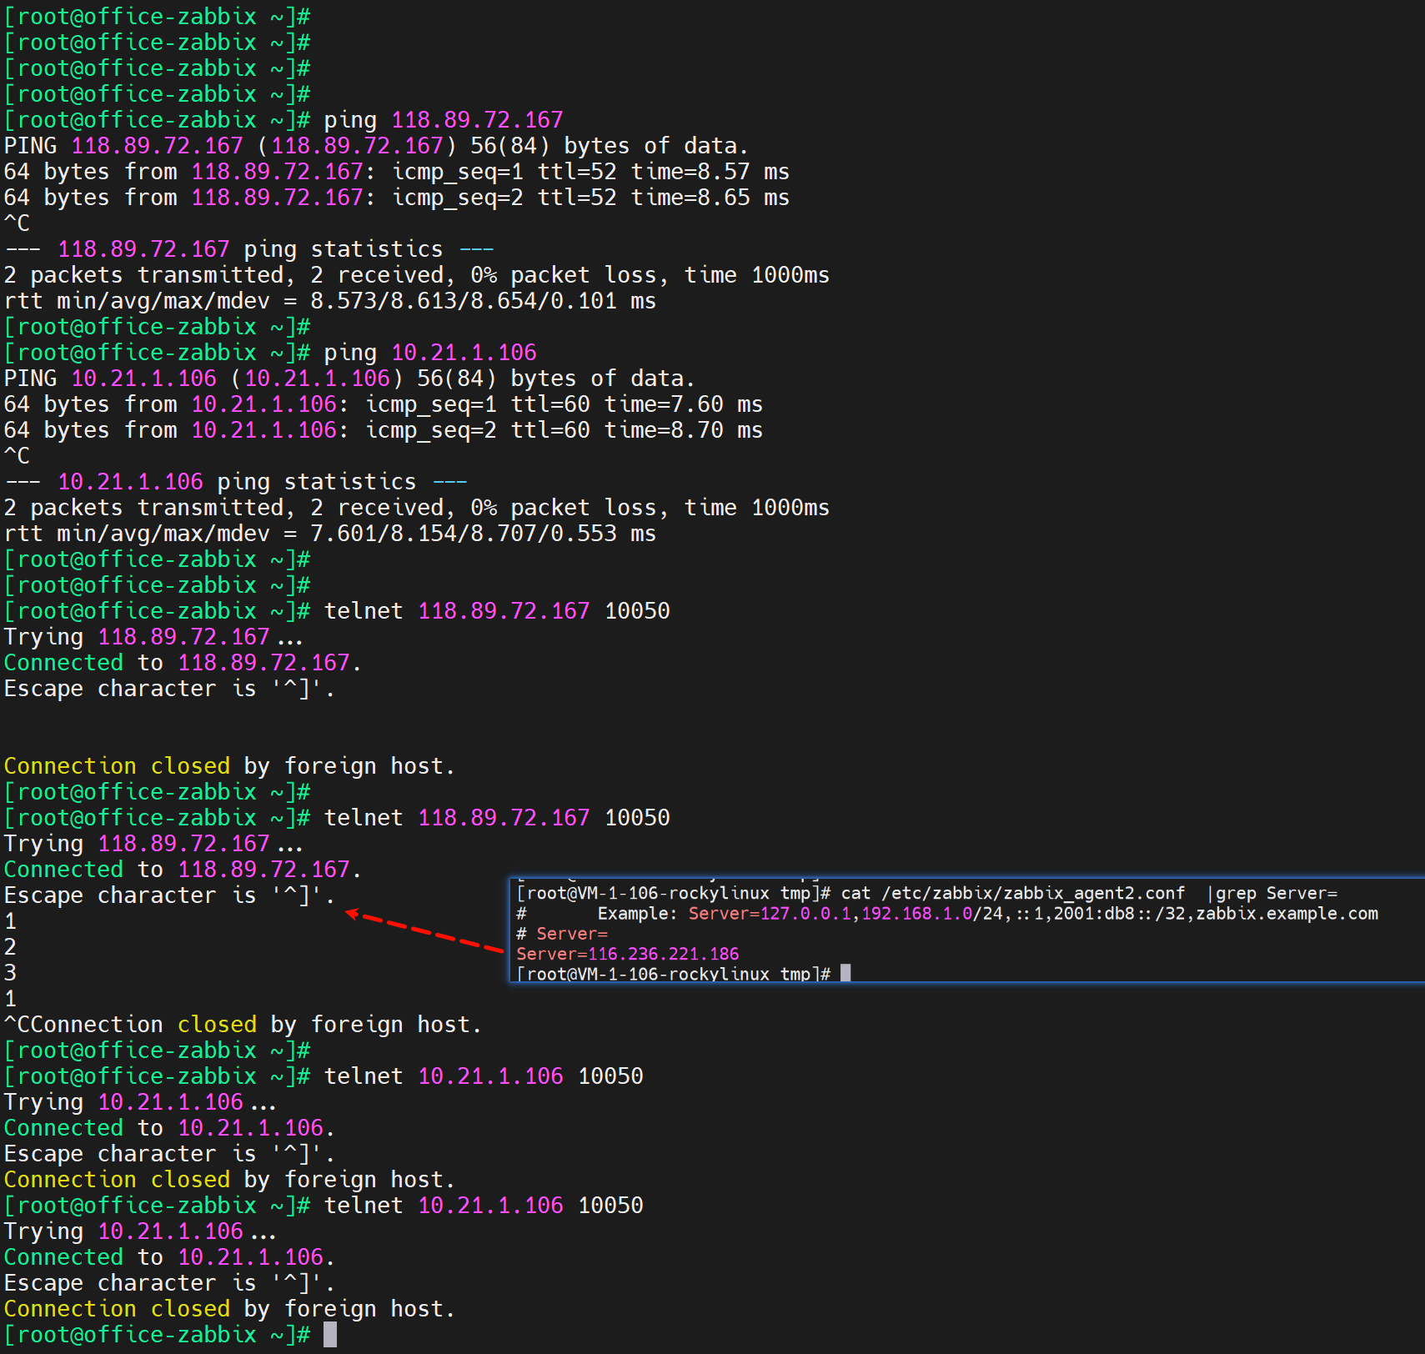Click the 'ping 10.21.1.106' command line
1425x1354 pixels.
click(x=429, y=353)
